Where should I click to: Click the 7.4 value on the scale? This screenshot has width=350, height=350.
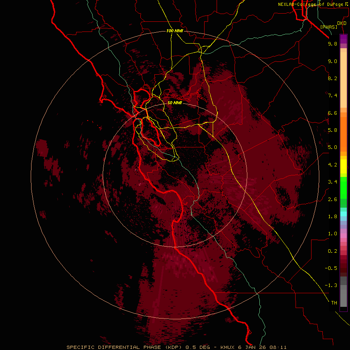pos(332,96)
